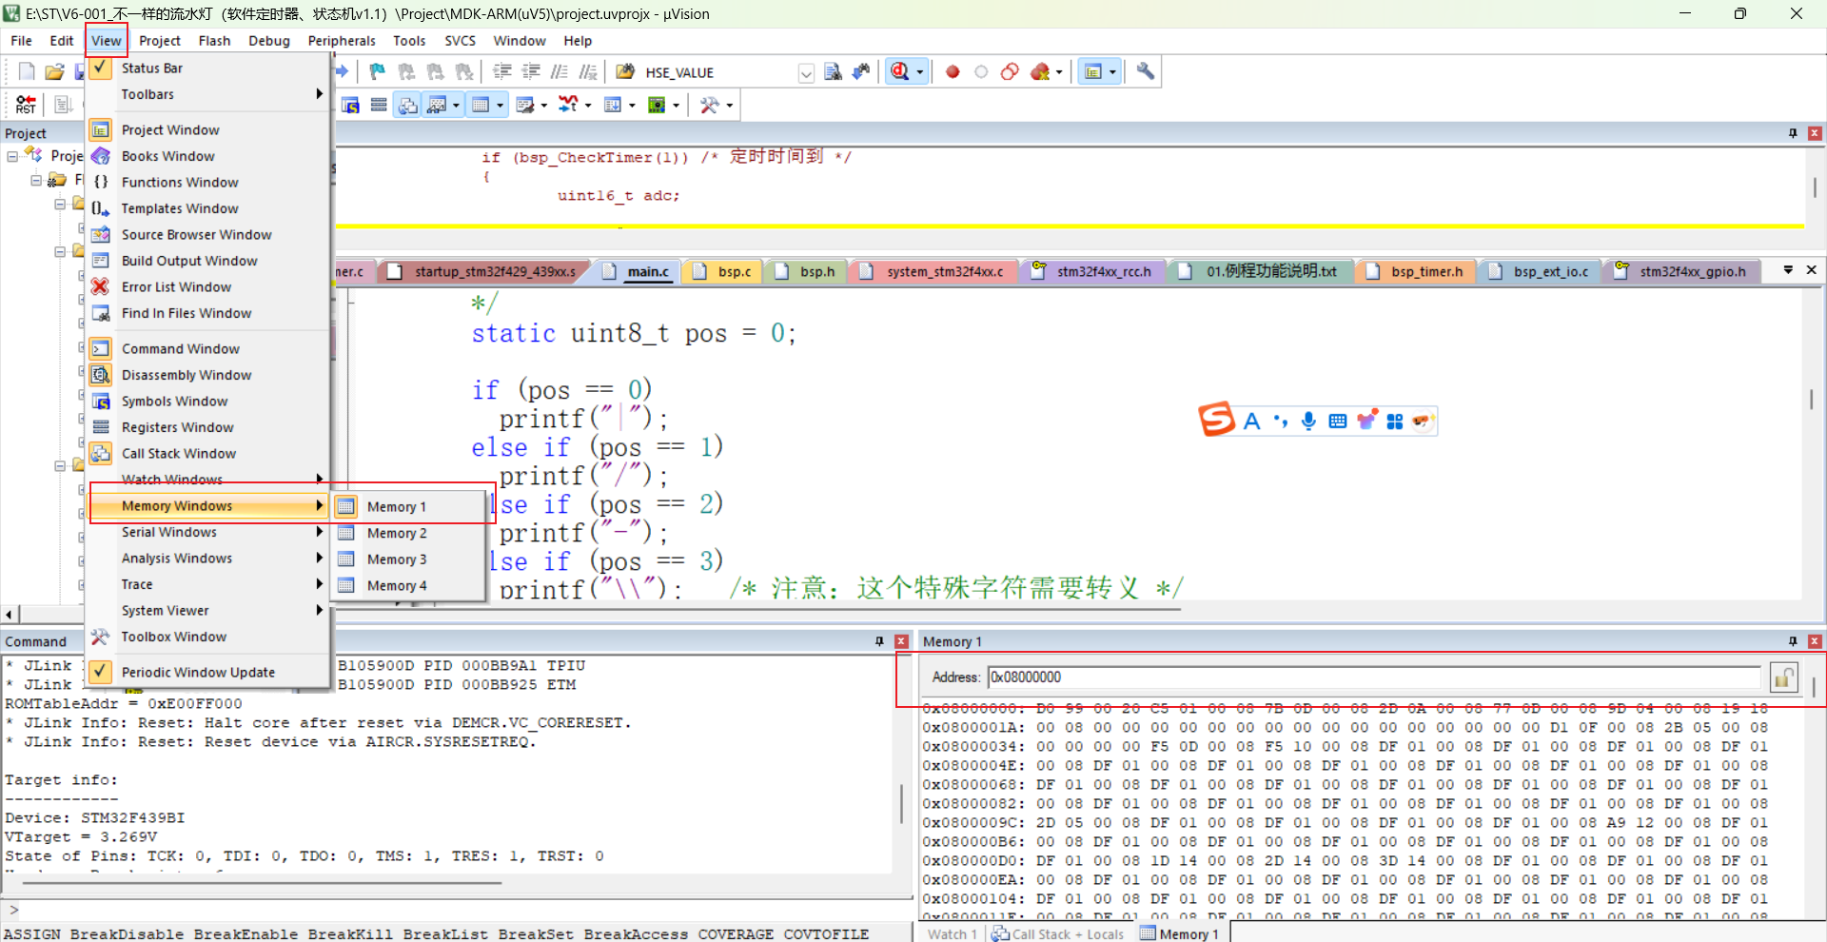
Task: Toggle Sogou input Chinese/English mode 'A'
Action: coord(1252,421)
